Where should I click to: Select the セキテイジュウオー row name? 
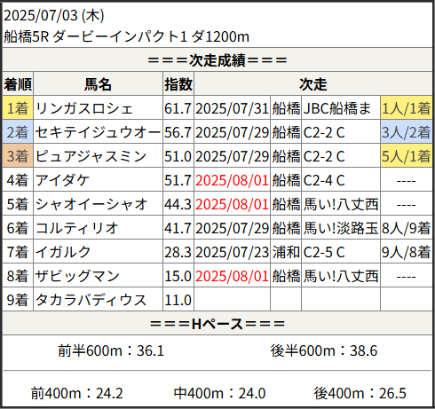98,132
